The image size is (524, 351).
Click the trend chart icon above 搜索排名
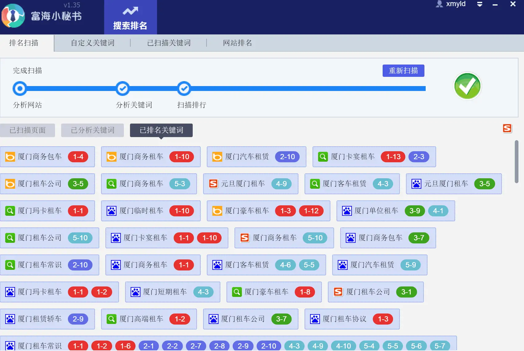[130, 11]
